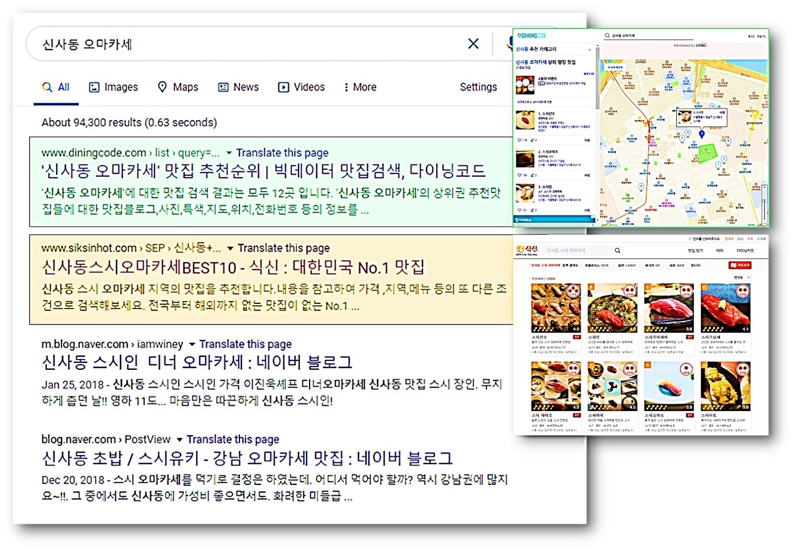
Task: Click Translate this page for siksinhot.com
Action: [x=284, y=248]
